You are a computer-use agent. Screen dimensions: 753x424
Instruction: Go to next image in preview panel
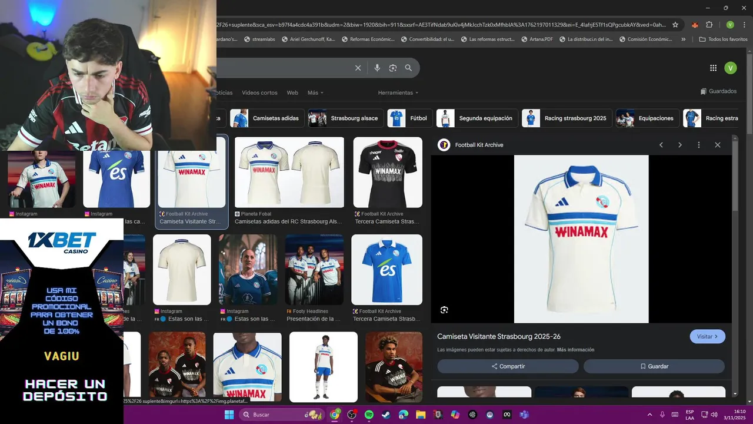(x=680, y=145)
